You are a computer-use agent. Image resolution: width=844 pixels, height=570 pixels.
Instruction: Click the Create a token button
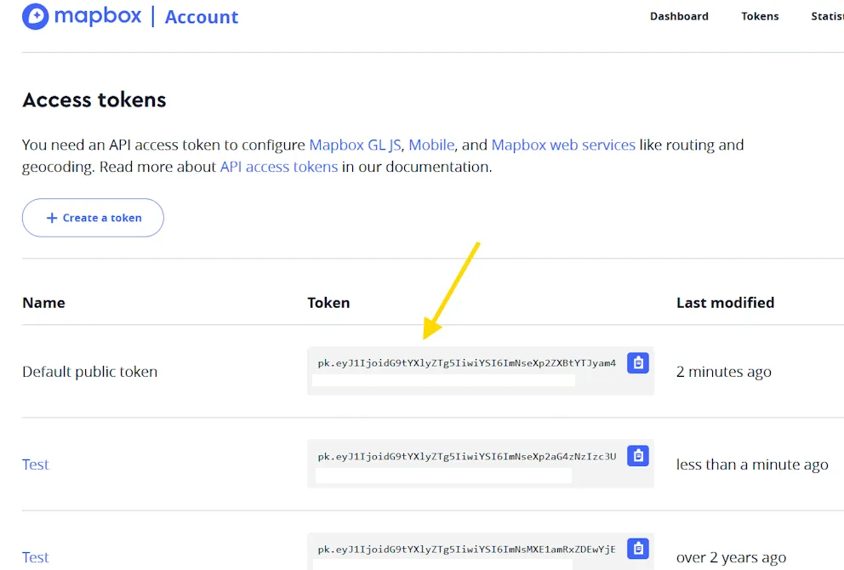point(93,218)
